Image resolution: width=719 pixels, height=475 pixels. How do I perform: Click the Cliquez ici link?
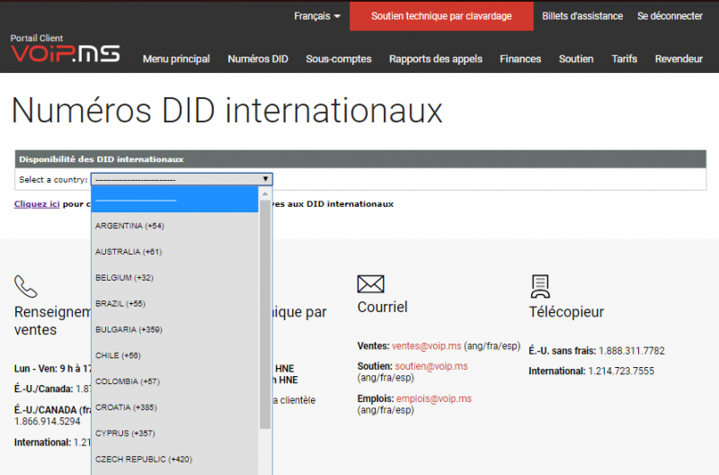(37, 204)
